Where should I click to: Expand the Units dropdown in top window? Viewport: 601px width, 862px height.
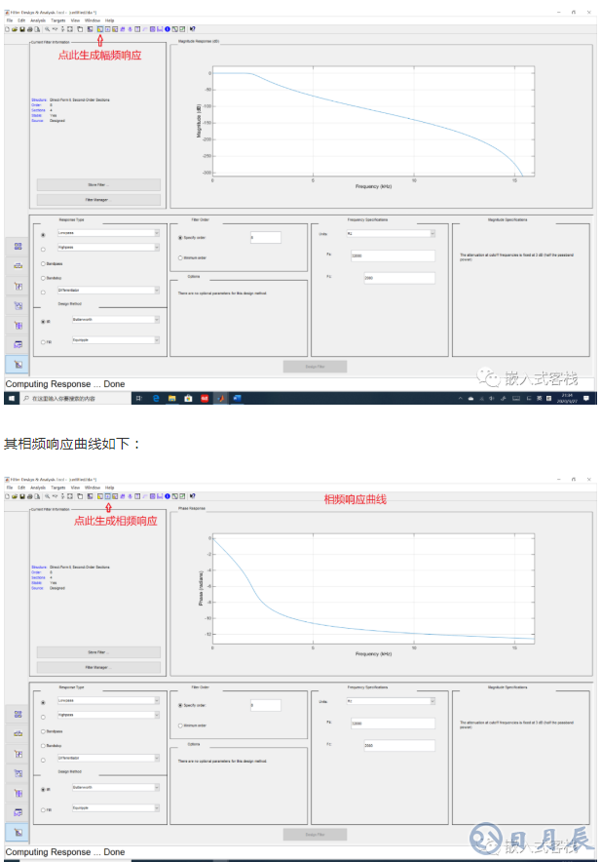tap(432, 234)
